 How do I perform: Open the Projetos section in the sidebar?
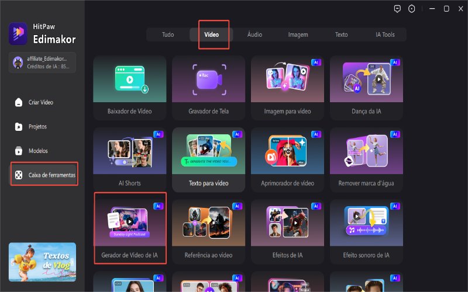[x=37, y=126]
